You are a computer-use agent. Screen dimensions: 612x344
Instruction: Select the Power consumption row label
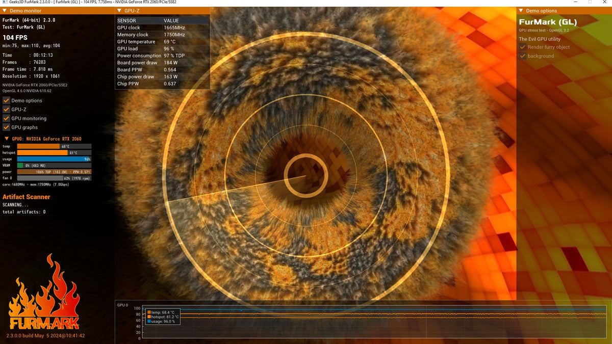(139, 56)
